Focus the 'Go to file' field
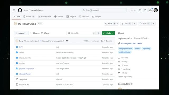This screenshot has width=169, height=95. tap(81, 33)
